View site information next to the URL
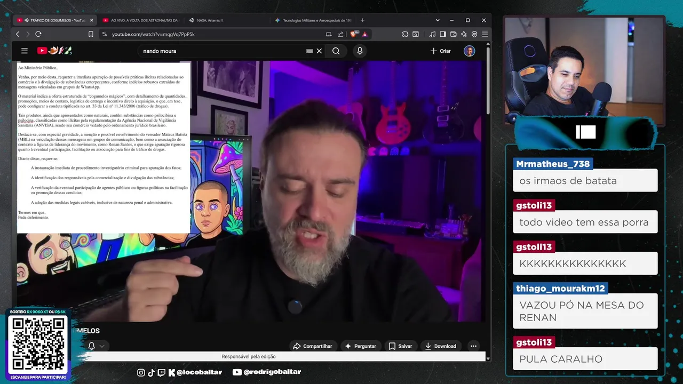 coord(104,34)
